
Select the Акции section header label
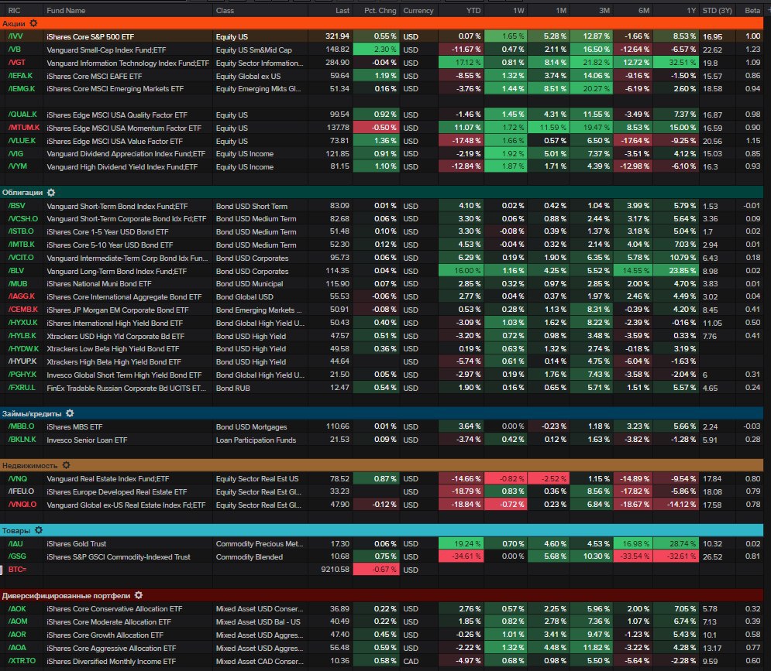click(x=13, y=23)
